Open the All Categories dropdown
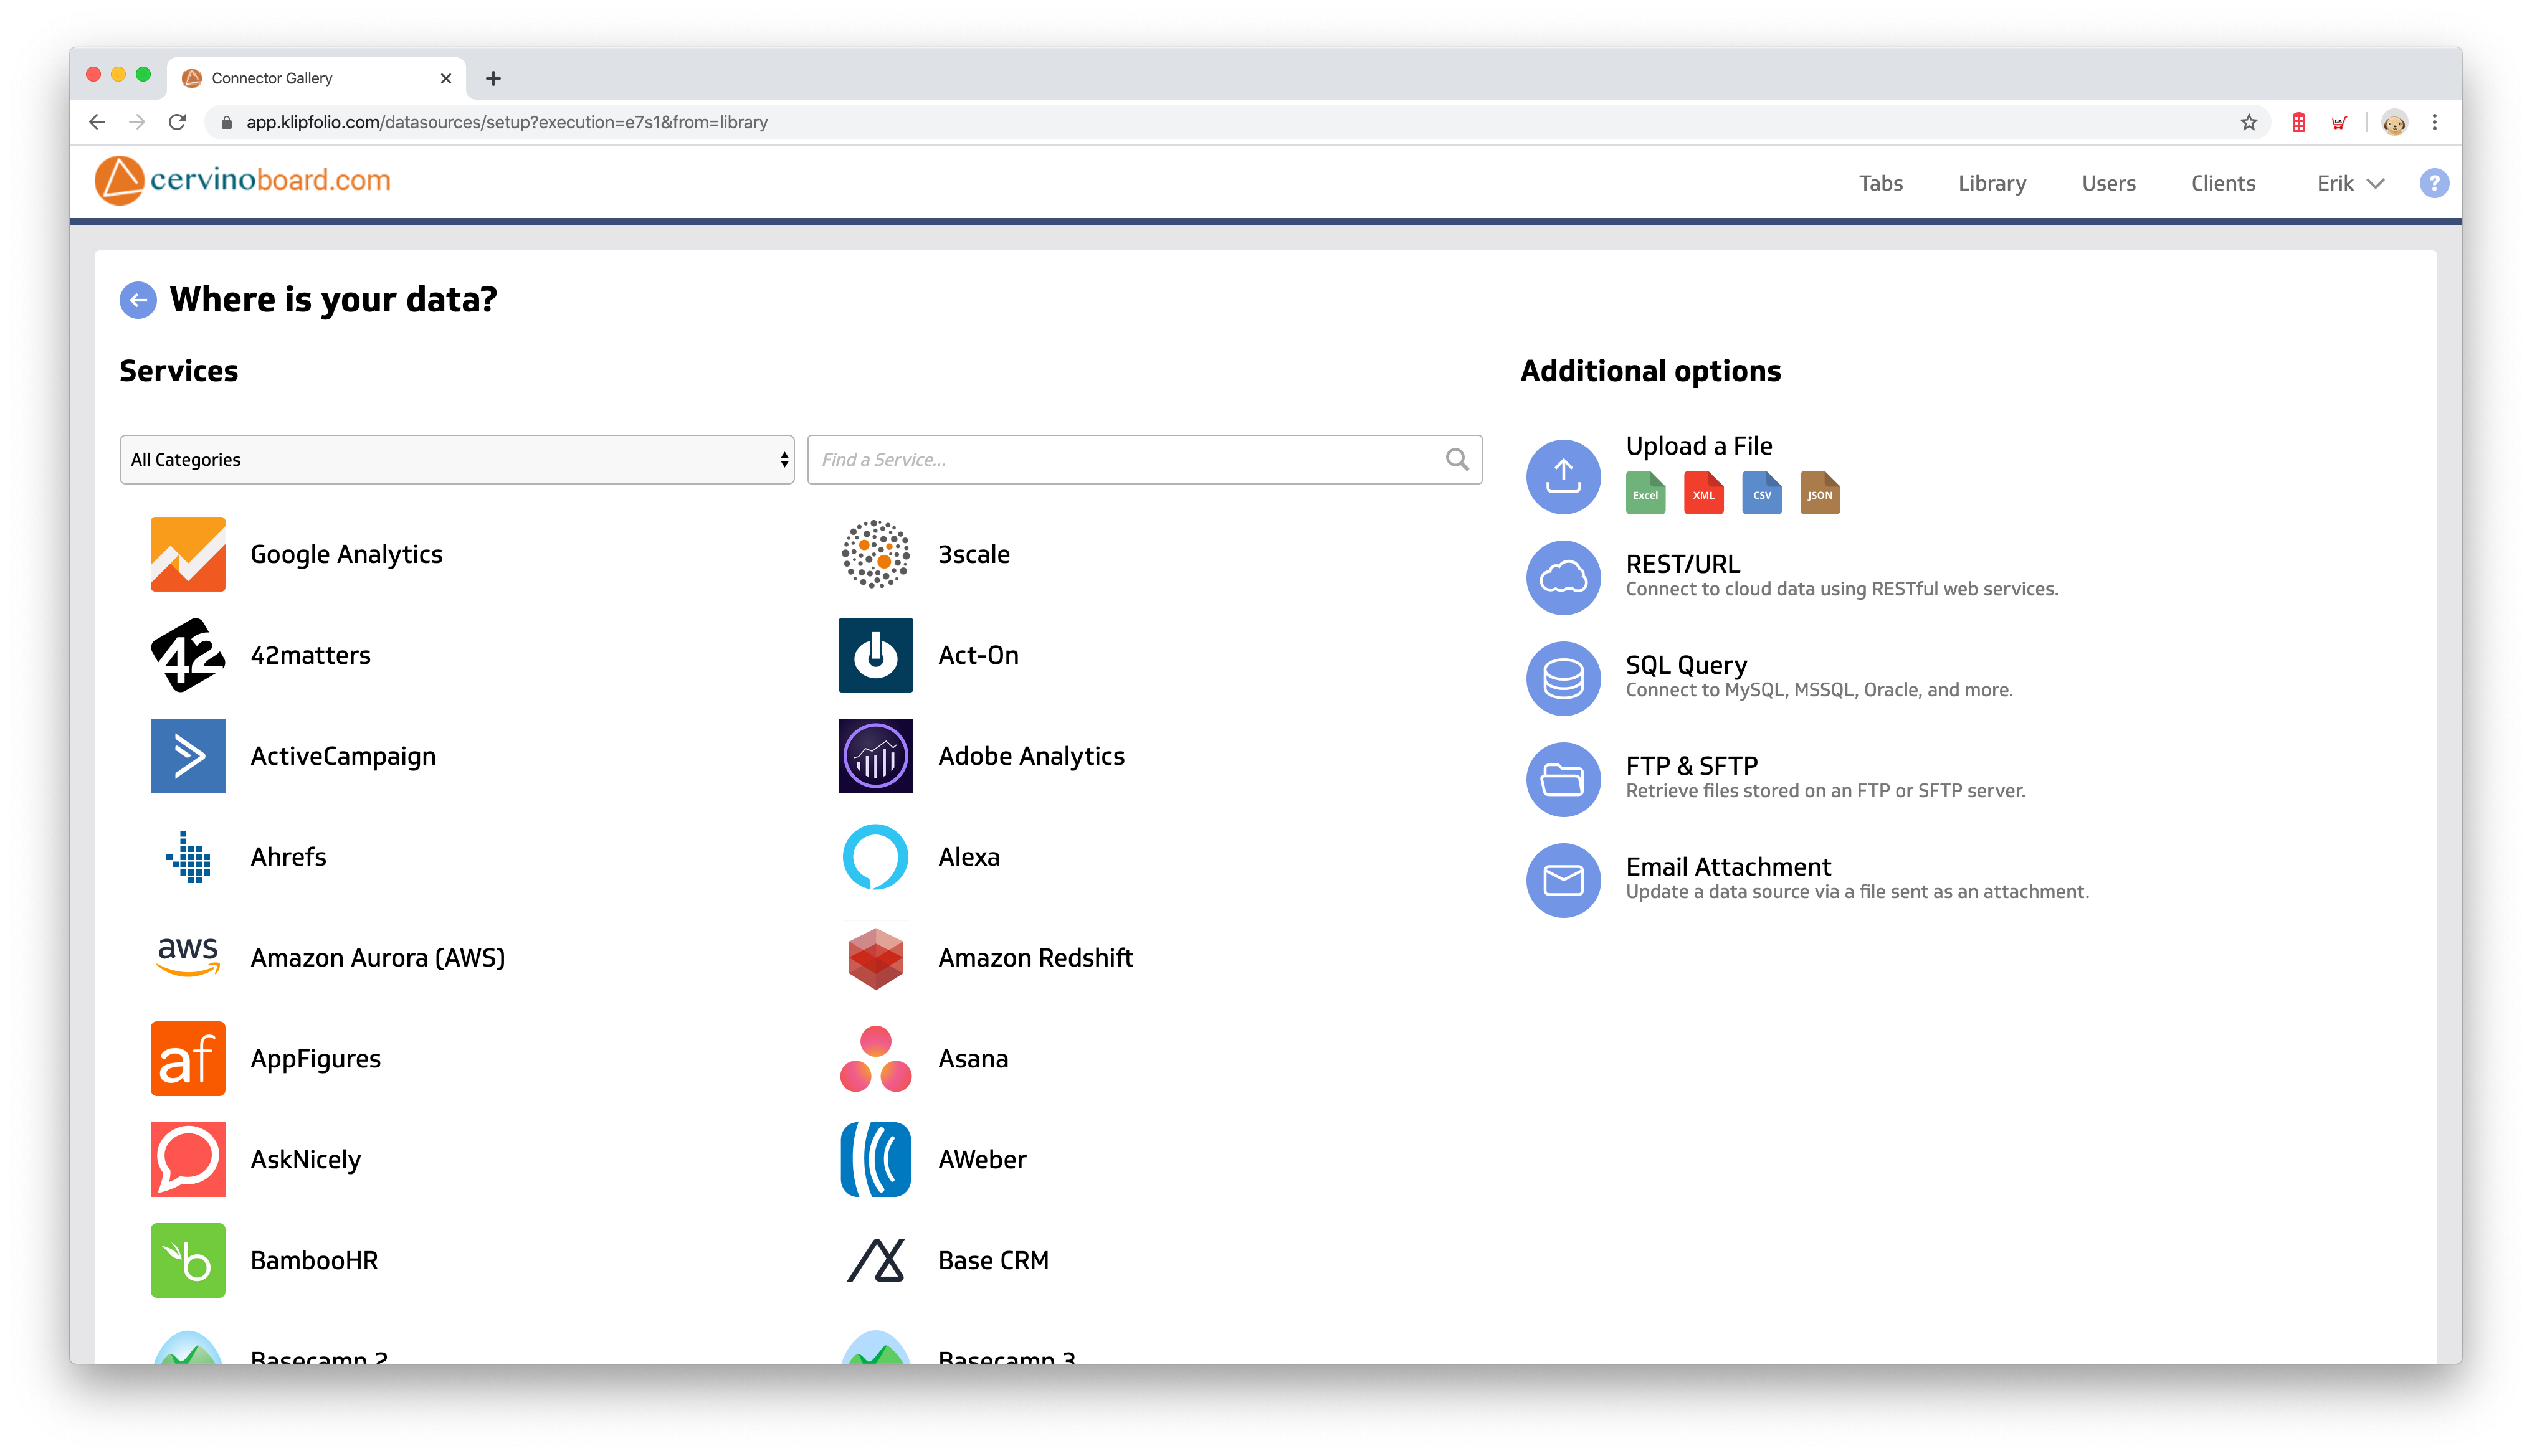2532x1456 pixels. [x=456, y=459]
